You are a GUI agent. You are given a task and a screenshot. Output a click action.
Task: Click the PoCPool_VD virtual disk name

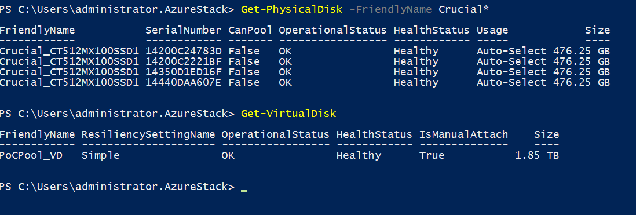tap(37, 155)
